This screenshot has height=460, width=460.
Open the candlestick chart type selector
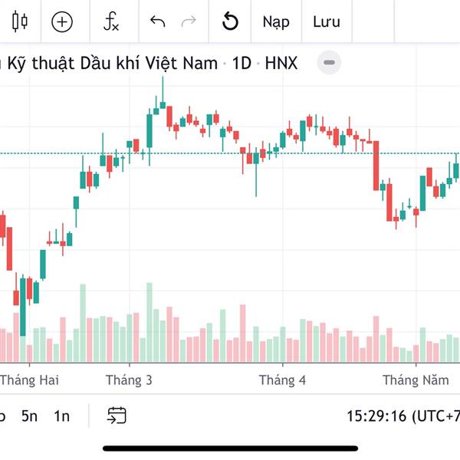tap(20, 21)
